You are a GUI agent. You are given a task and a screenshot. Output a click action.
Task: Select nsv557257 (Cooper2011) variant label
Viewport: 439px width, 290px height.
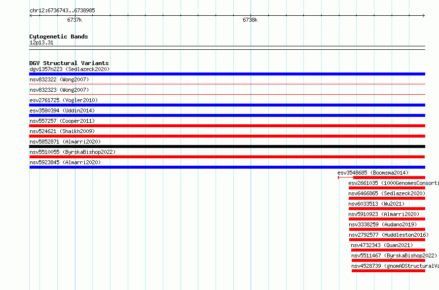pos(62,121)
